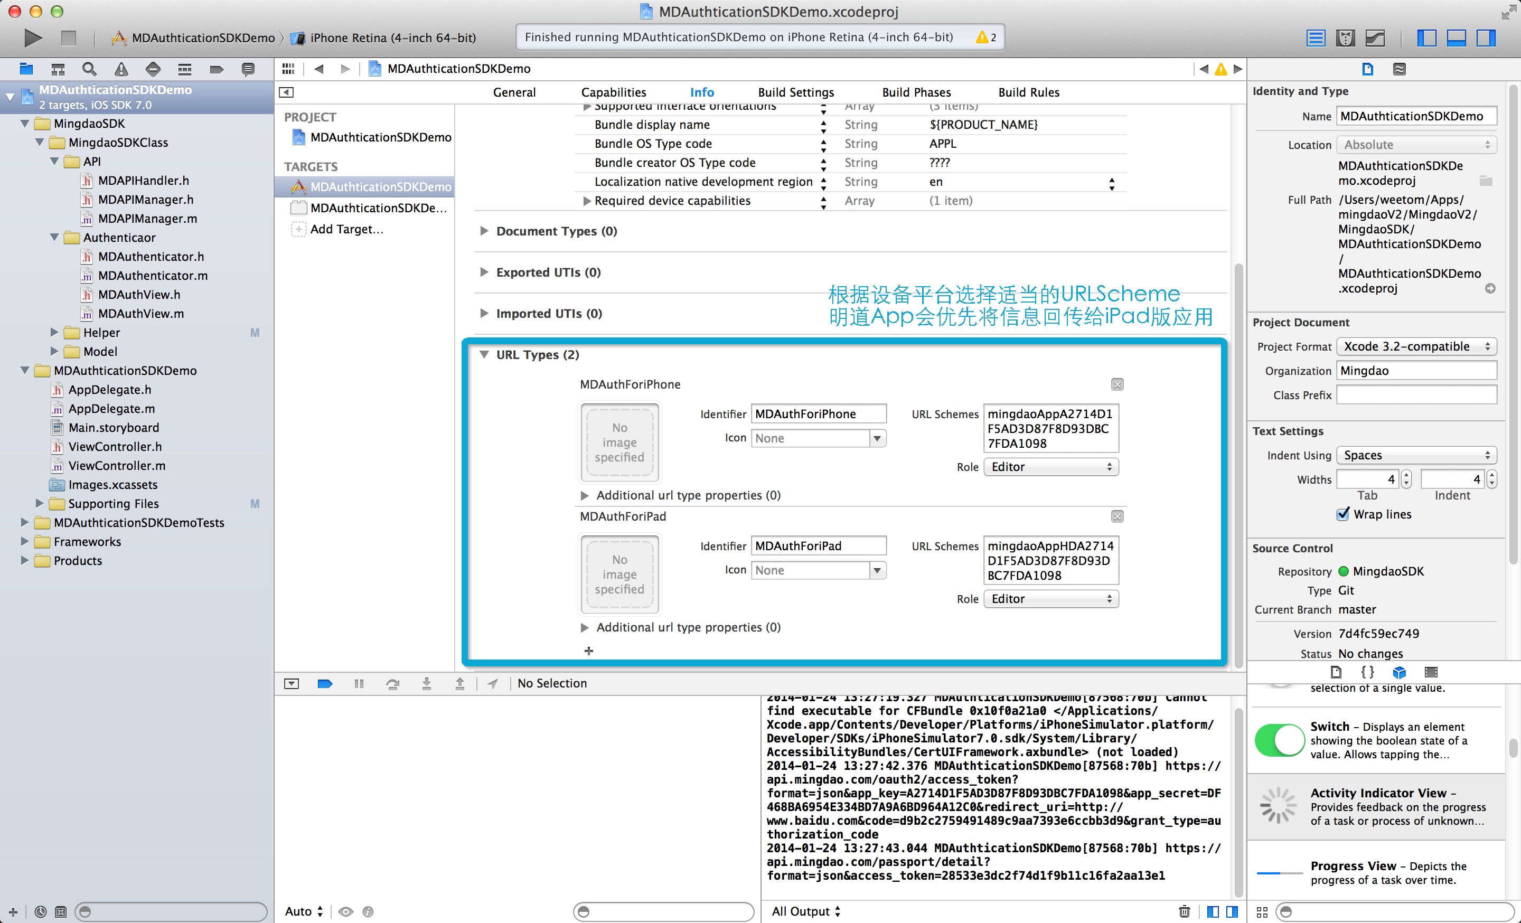Toggle the Wrap lines checkbox
This screenshot has height=923, width=1521.
[1342, 514]
